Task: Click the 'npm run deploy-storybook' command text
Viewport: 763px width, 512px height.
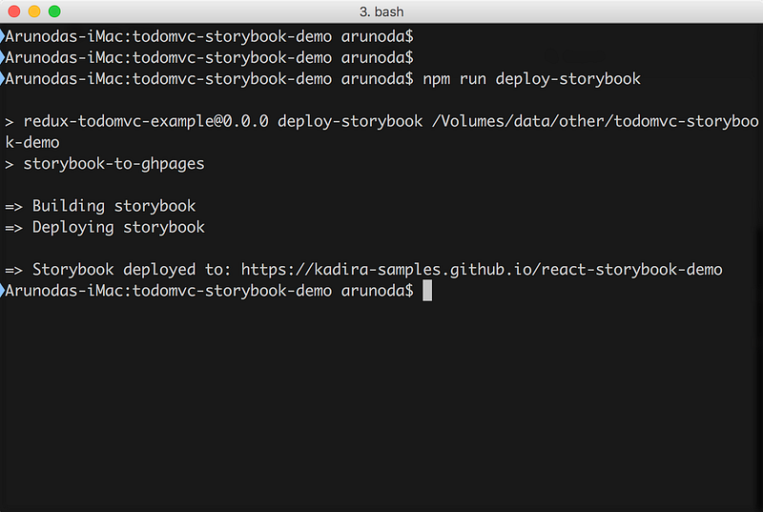Action: pyautogui.click(x=531, y=78)
